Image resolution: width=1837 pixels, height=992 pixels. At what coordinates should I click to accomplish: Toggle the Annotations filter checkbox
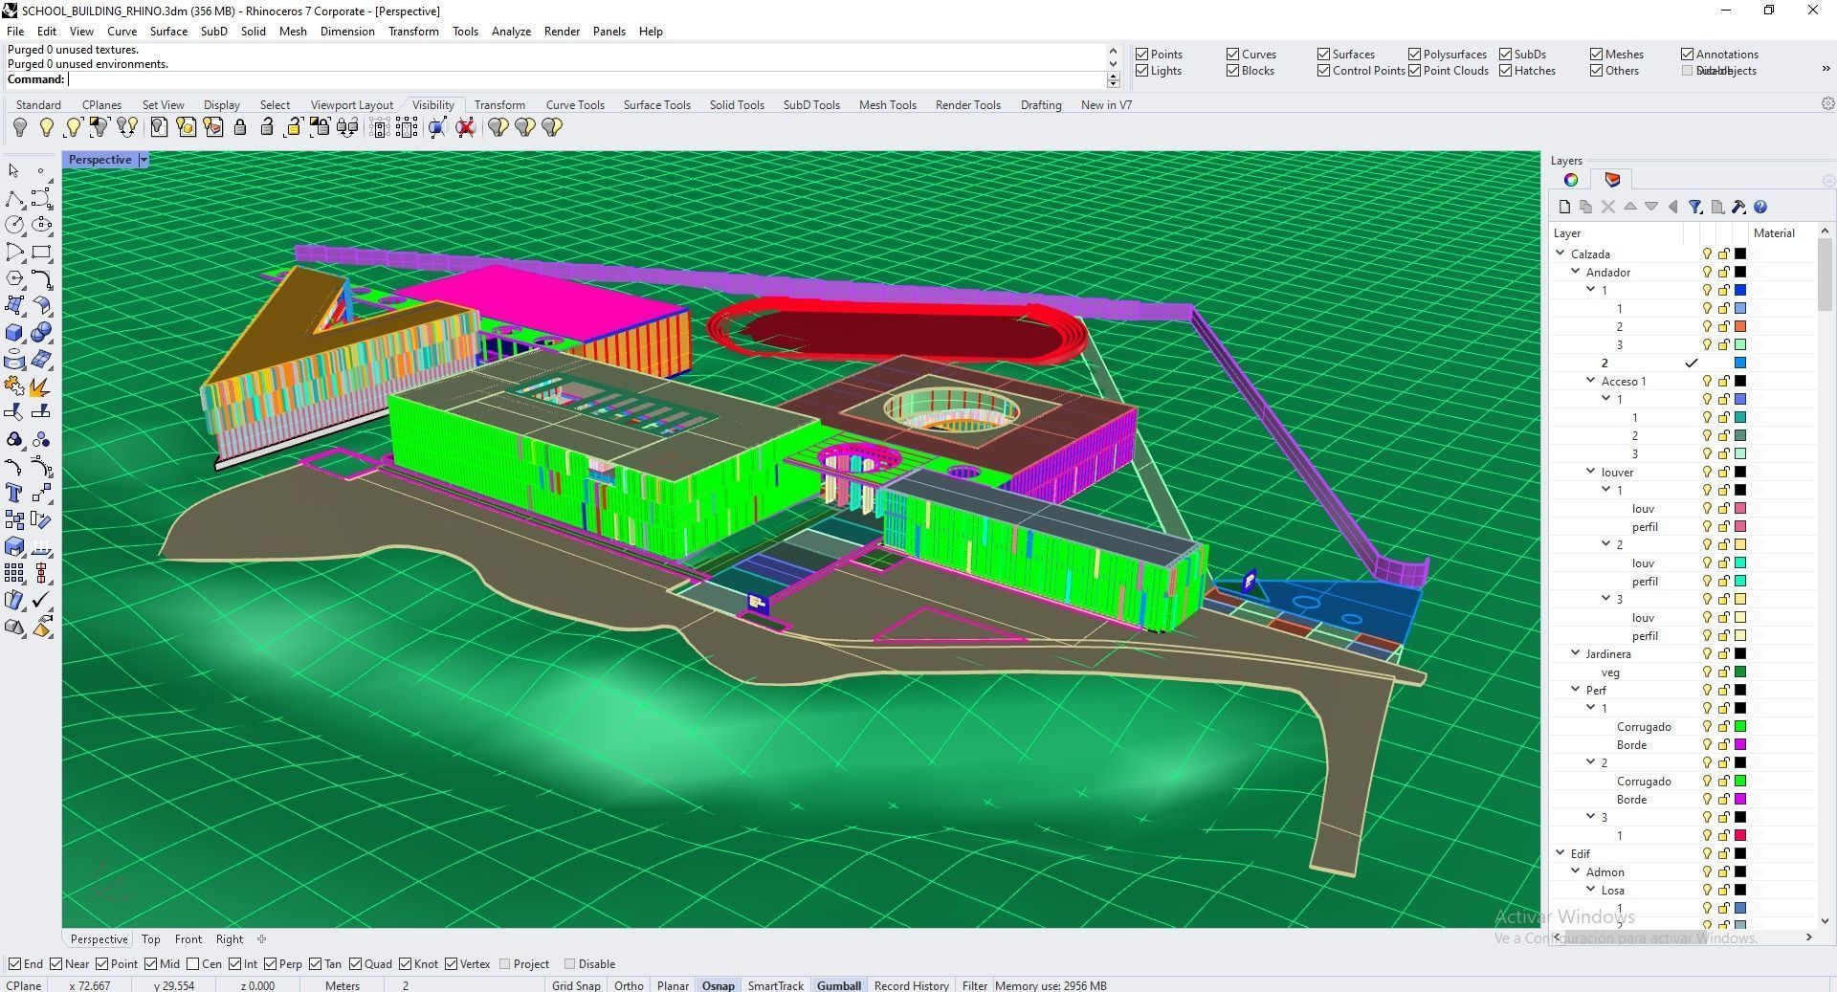point(1687,55)
